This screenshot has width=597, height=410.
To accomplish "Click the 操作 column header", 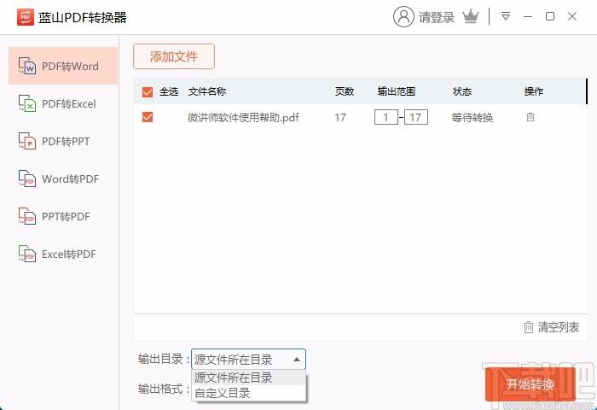I will (x=533, y=91).
